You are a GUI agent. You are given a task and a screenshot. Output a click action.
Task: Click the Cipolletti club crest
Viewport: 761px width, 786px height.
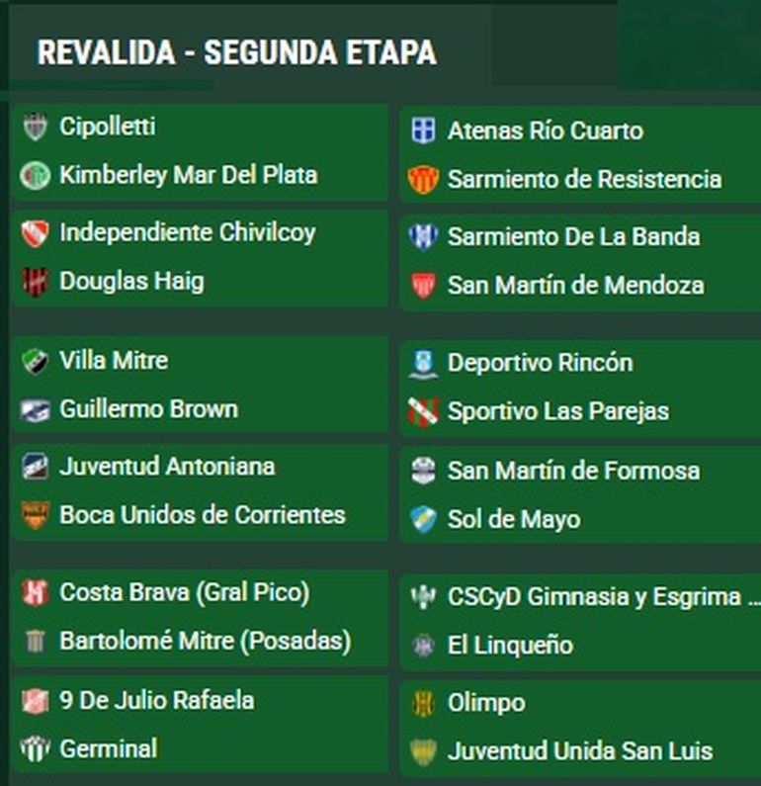click(35, 128)
